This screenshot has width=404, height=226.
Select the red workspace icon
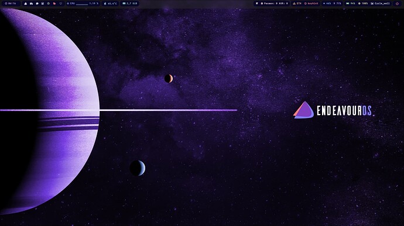point(54,4)
